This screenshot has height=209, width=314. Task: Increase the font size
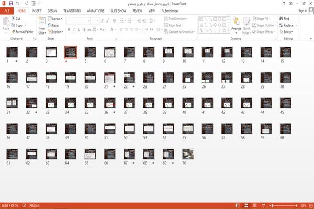tap(103, 21)
